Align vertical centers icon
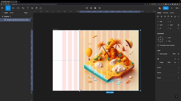Screen dimensions: 181x101 point(172,17)
